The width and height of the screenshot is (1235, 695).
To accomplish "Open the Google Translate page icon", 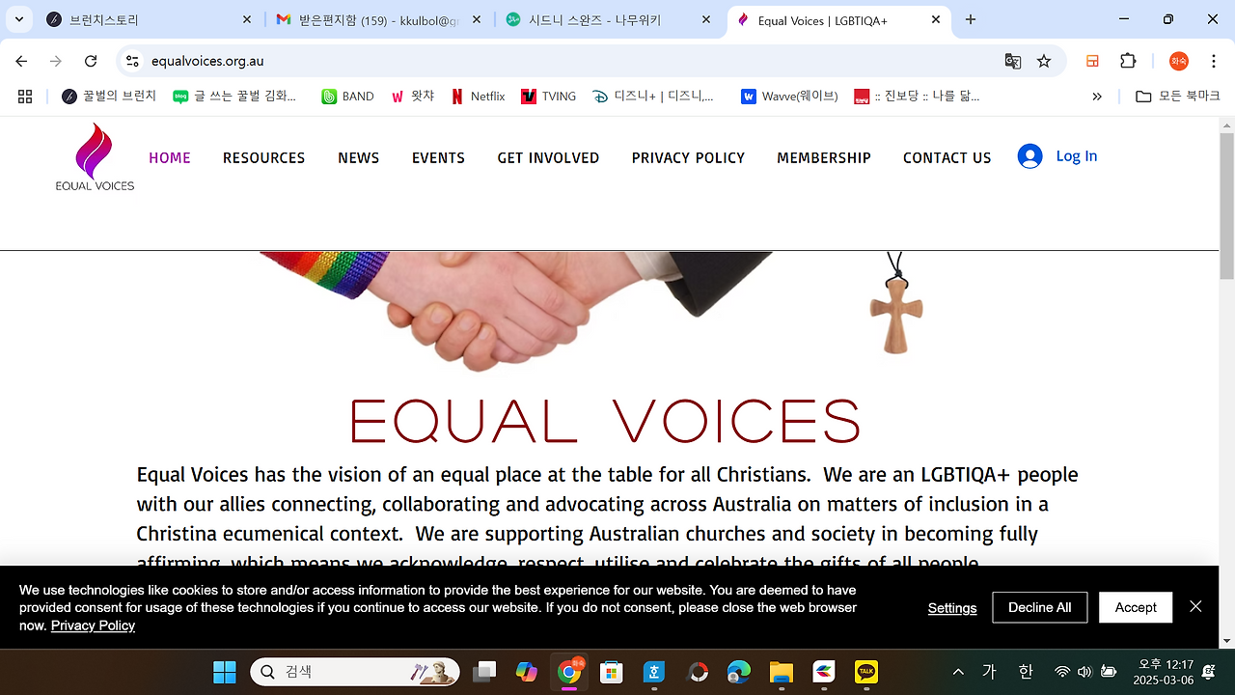I will pyautogui.click(x=1012, y=61).
